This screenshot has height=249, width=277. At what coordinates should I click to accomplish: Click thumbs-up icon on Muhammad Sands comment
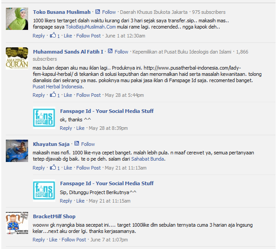53,95
